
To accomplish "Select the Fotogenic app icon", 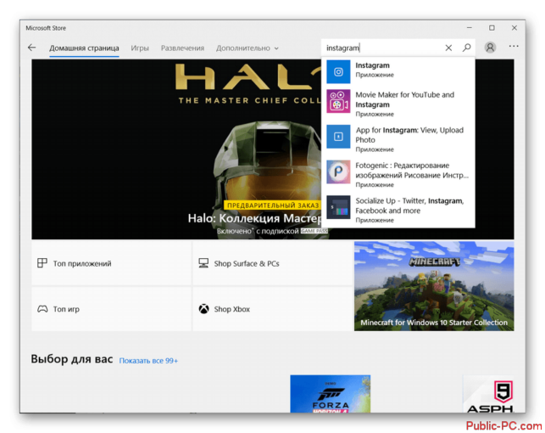I will [x=338, y=172].
